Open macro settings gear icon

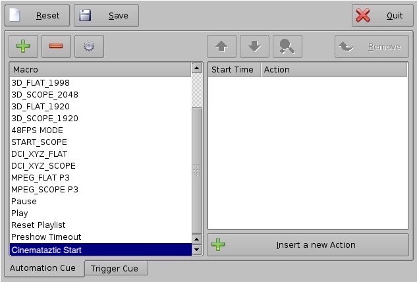(x=89, y=46)
